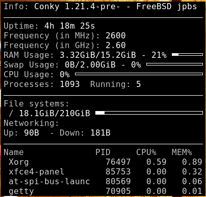The image size is (206, 197).
Task: Select the Info line showing Conky 1.21.4-pre-
Action: pos(100,7)
